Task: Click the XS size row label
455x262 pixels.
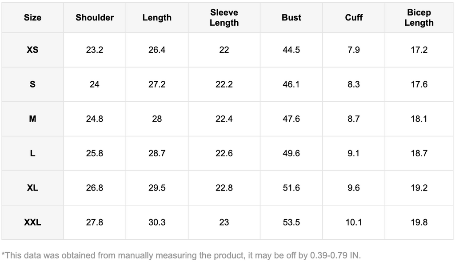Action: [32, 50]
